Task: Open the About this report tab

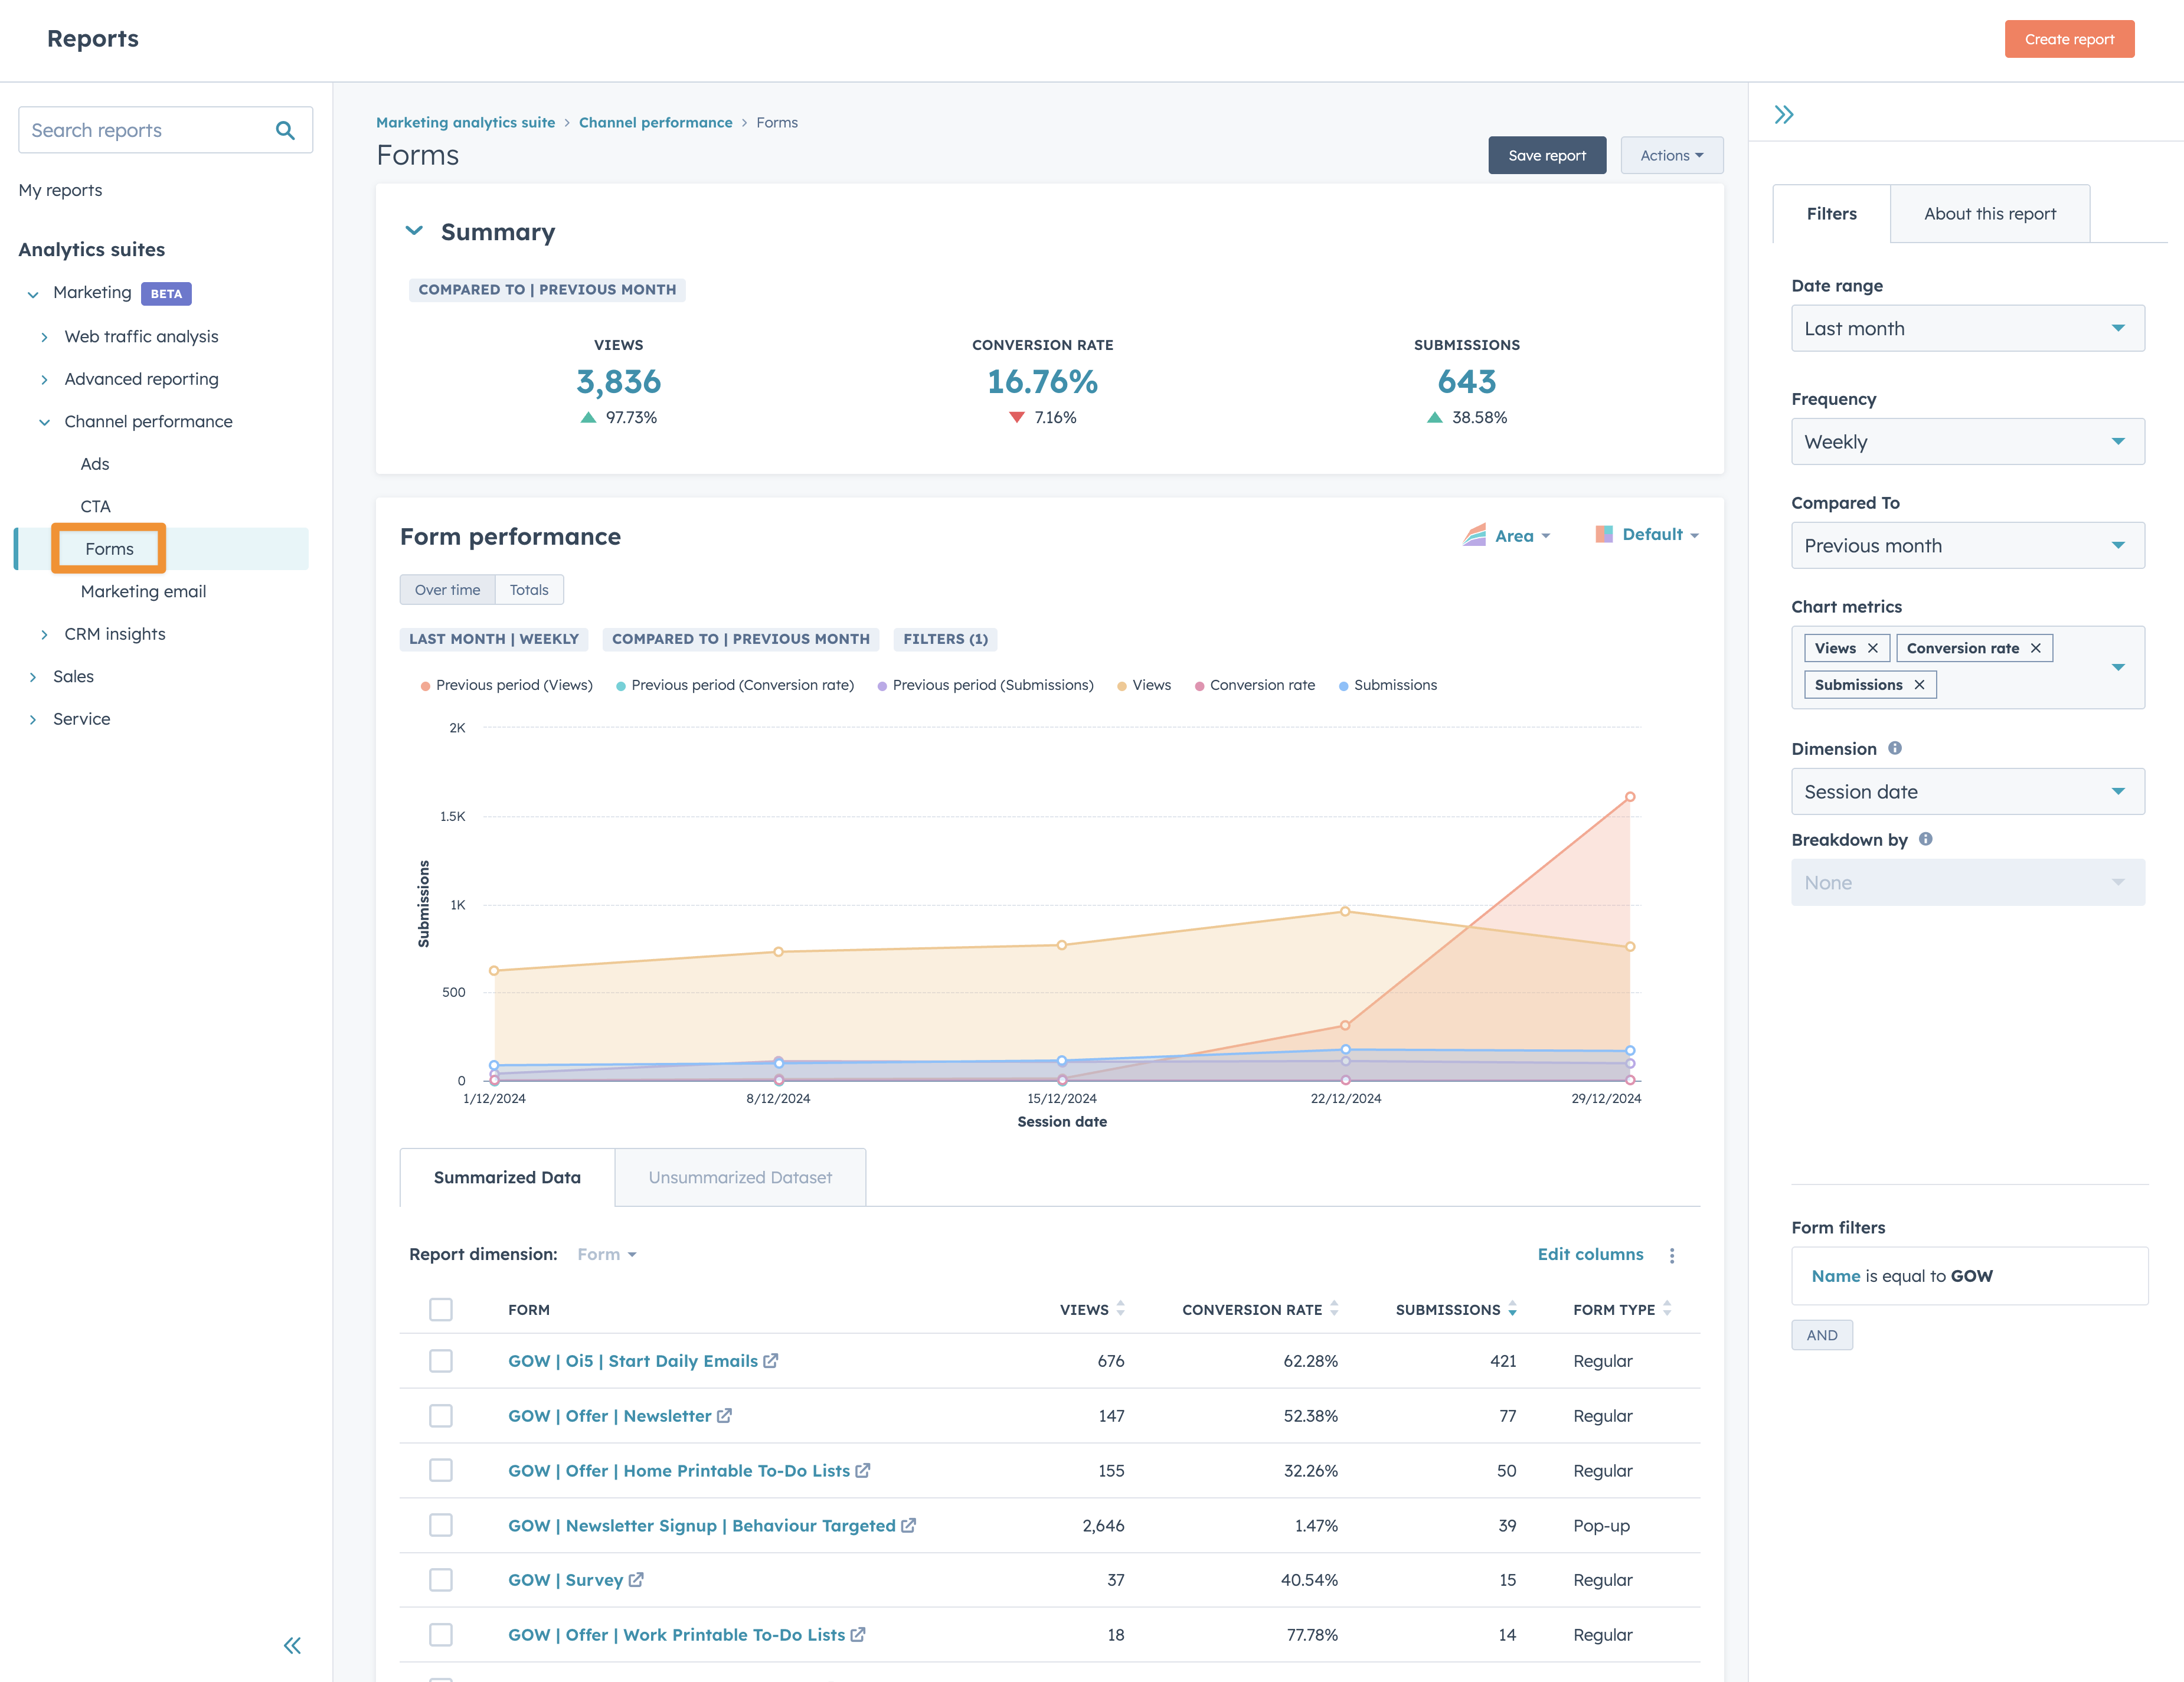Action: coord(1989,213)
